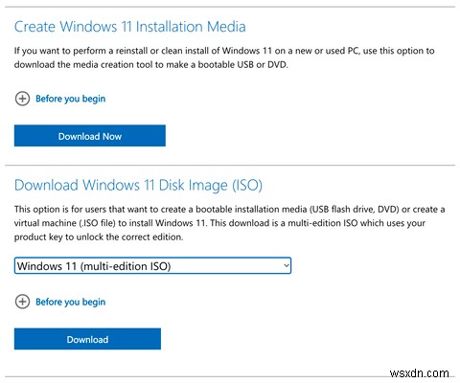Expand plus icon under Create Installation Media
460x383 pixels.
[22, 99]
